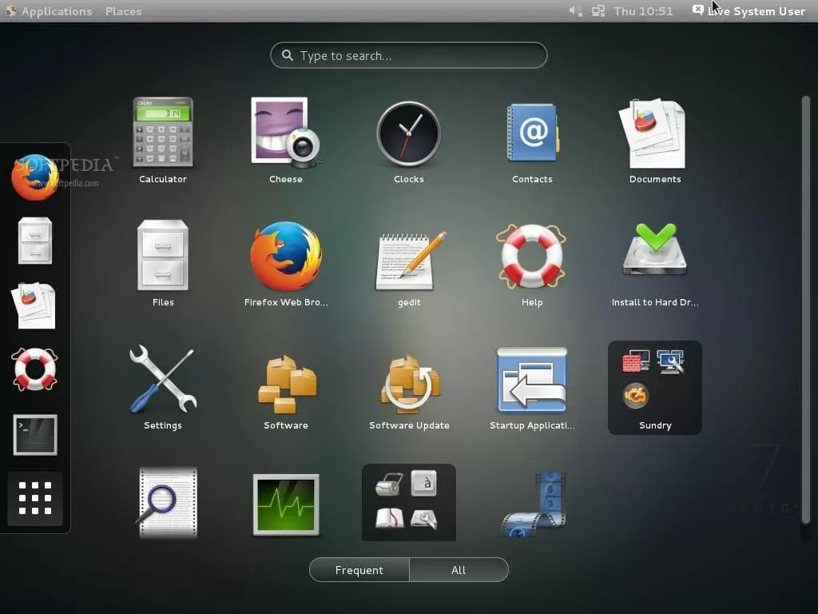818x614 pixels.
Task: Open the Log File Viewer
Action: click(x=163, y=502)
